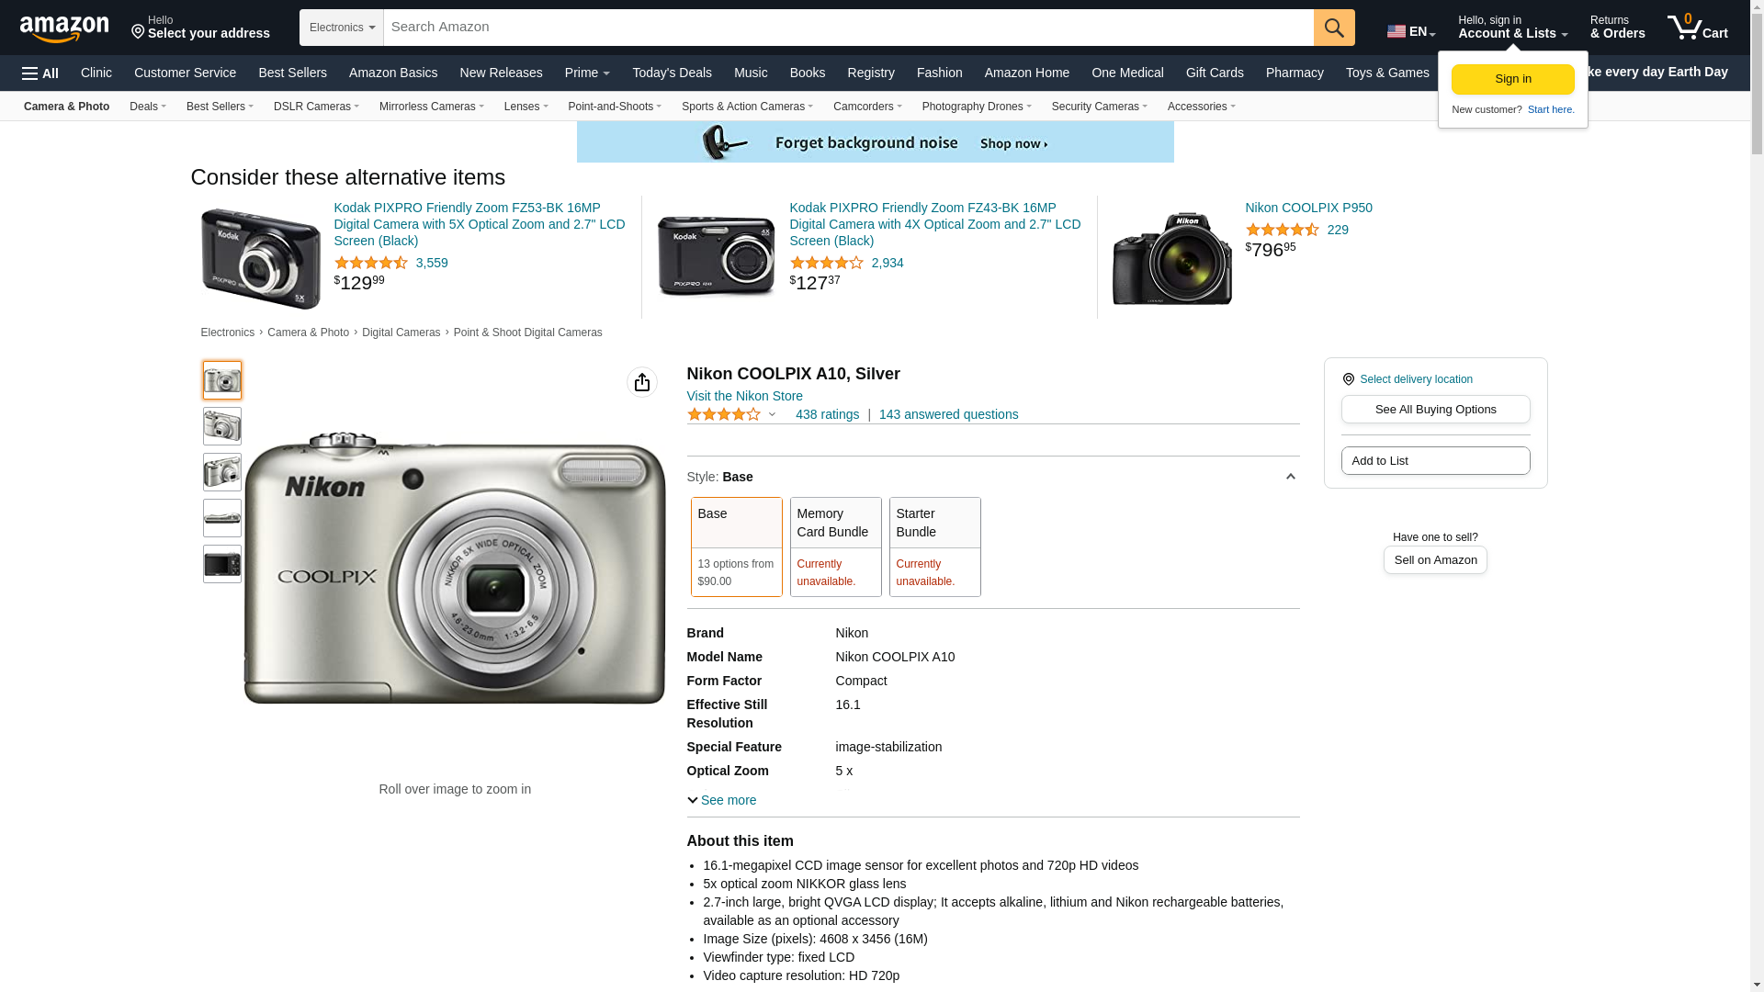
Task: Select the Starter Bundle style
Action: click(x=934, y=547)
